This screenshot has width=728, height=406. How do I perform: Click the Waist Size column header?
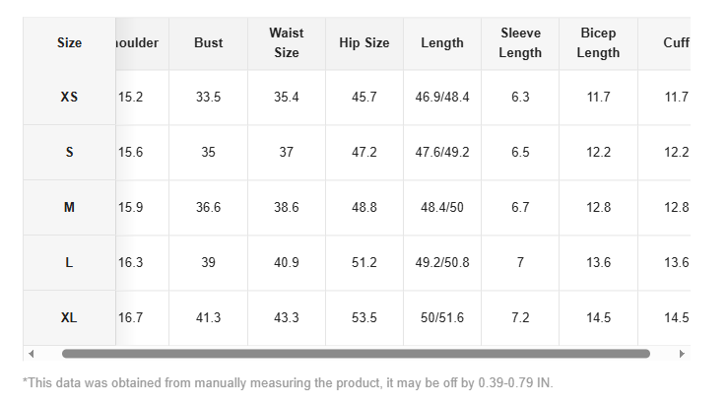coord(286,43)
